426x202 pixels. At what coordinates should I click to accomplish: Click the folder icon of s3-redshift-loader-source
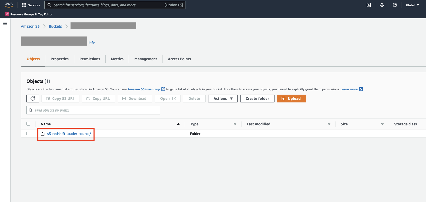pos(43,134)
